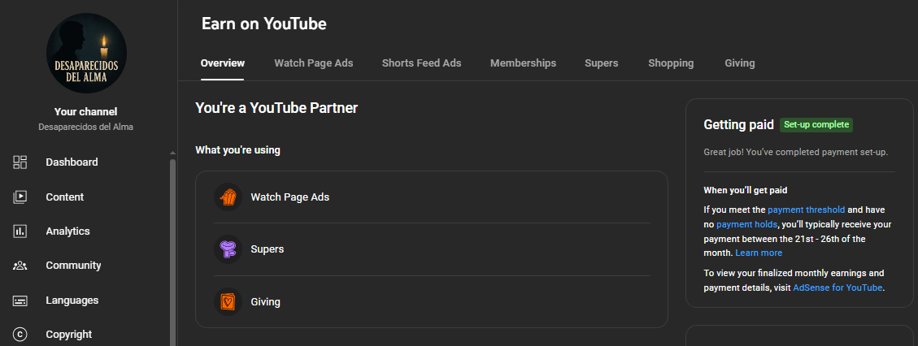
Task: Open the Copyright circle-C icon
Action: tap(20, 335)
